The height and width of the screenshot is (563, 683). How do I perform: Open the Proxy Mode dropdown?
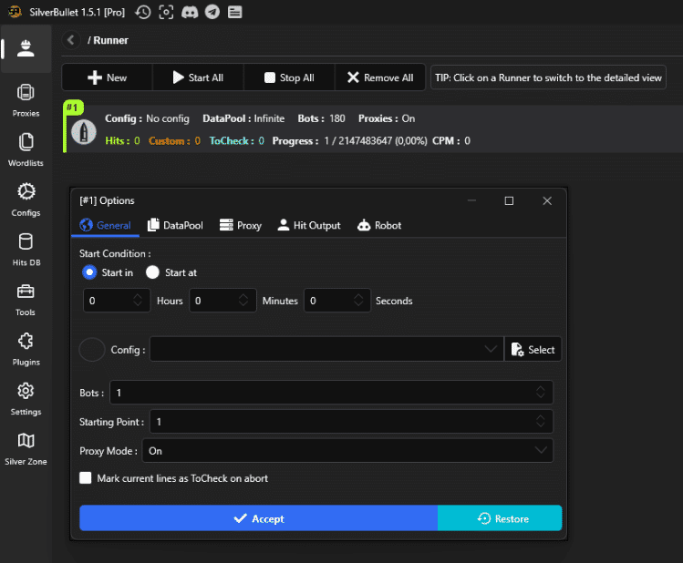click(x=542, y=451)
